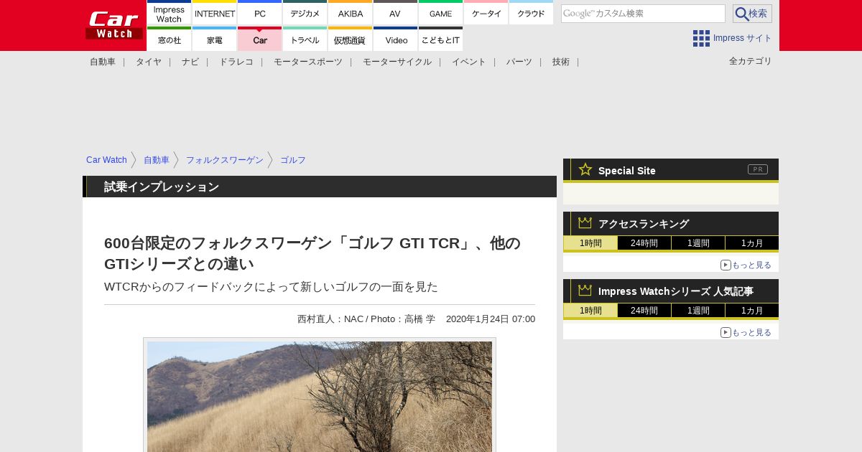Open the クラウド Watch tab

pyautogui.click(x=531, y=13)
